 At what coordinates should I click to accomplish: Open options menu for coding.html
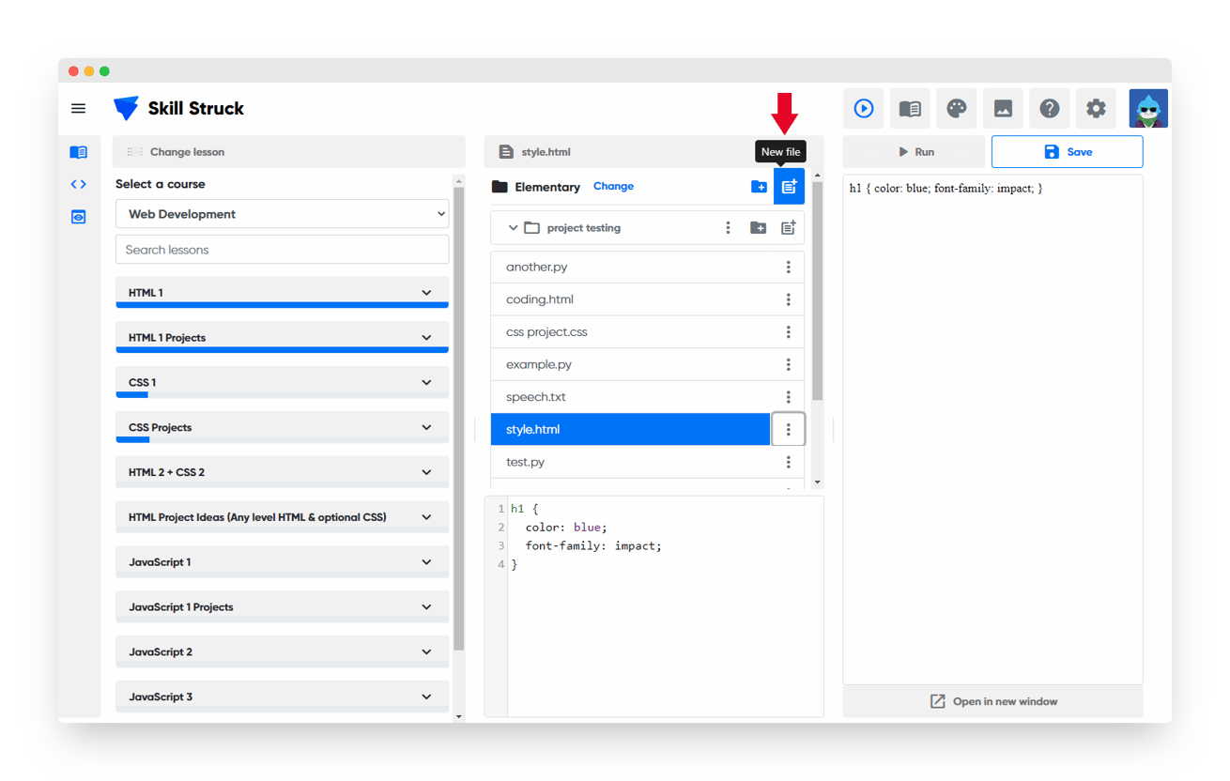(789, 299)
